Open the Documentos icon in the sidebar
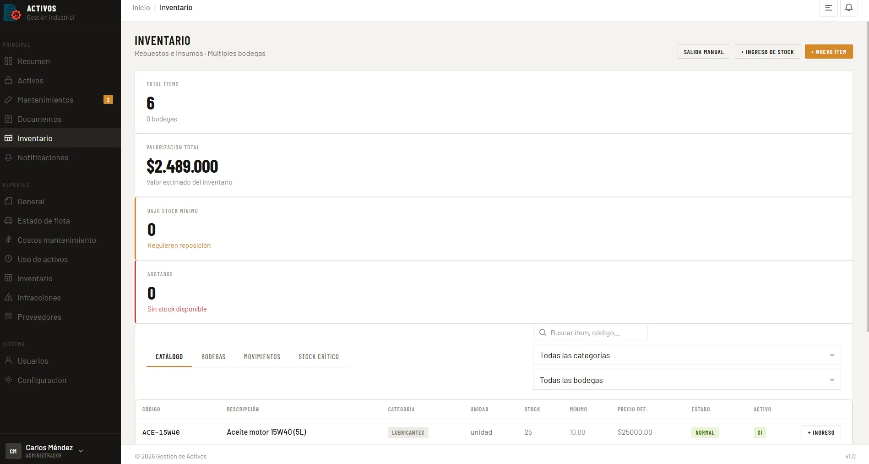Viewport: 869px width, 464px height. click(x=9, y=119)
